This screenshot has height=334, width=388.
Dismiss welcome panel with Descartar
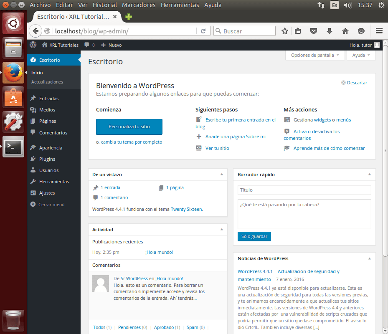click(354, 83)
